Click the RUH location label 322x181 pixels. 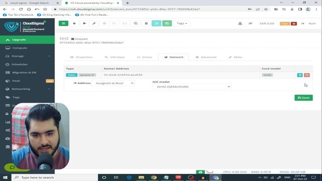pos(312,24)
